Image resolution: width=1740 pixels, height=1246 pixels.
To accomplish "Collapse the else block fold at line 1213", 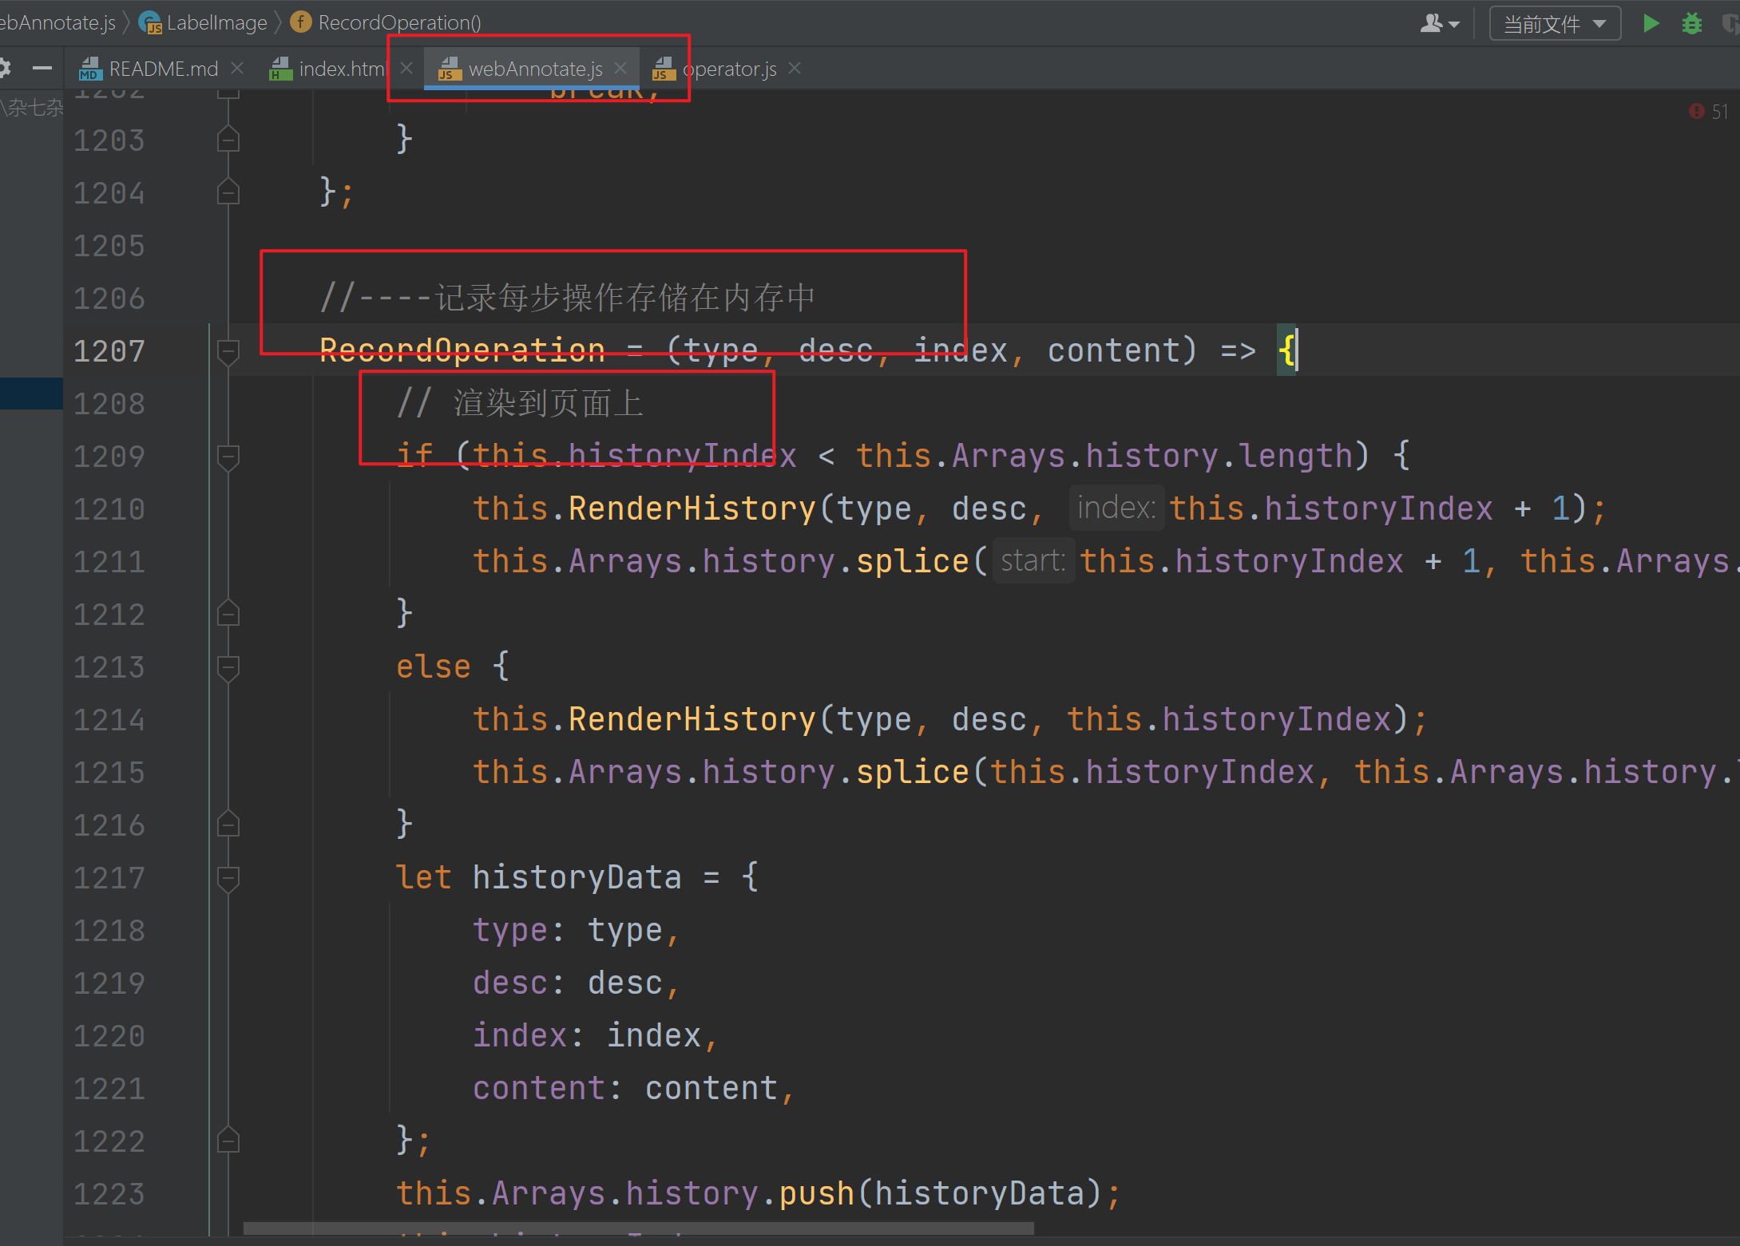I will tap(228, 667).
